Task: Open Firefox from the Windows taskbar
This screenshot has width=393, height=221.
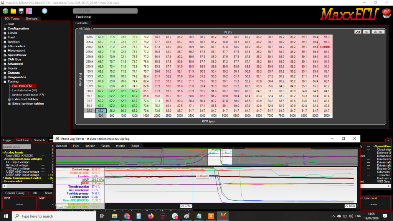Action: click(150, 216)
